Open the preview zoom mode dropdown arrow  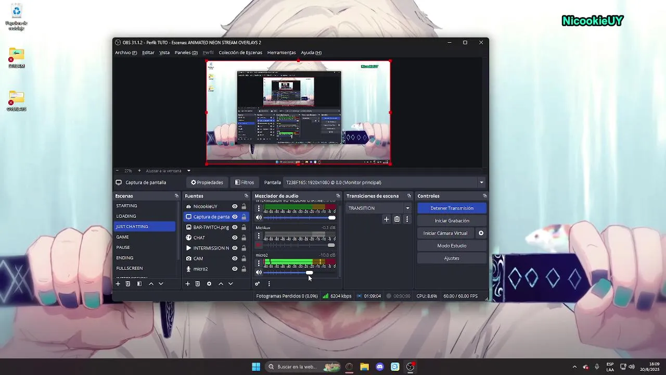point(189,171)
